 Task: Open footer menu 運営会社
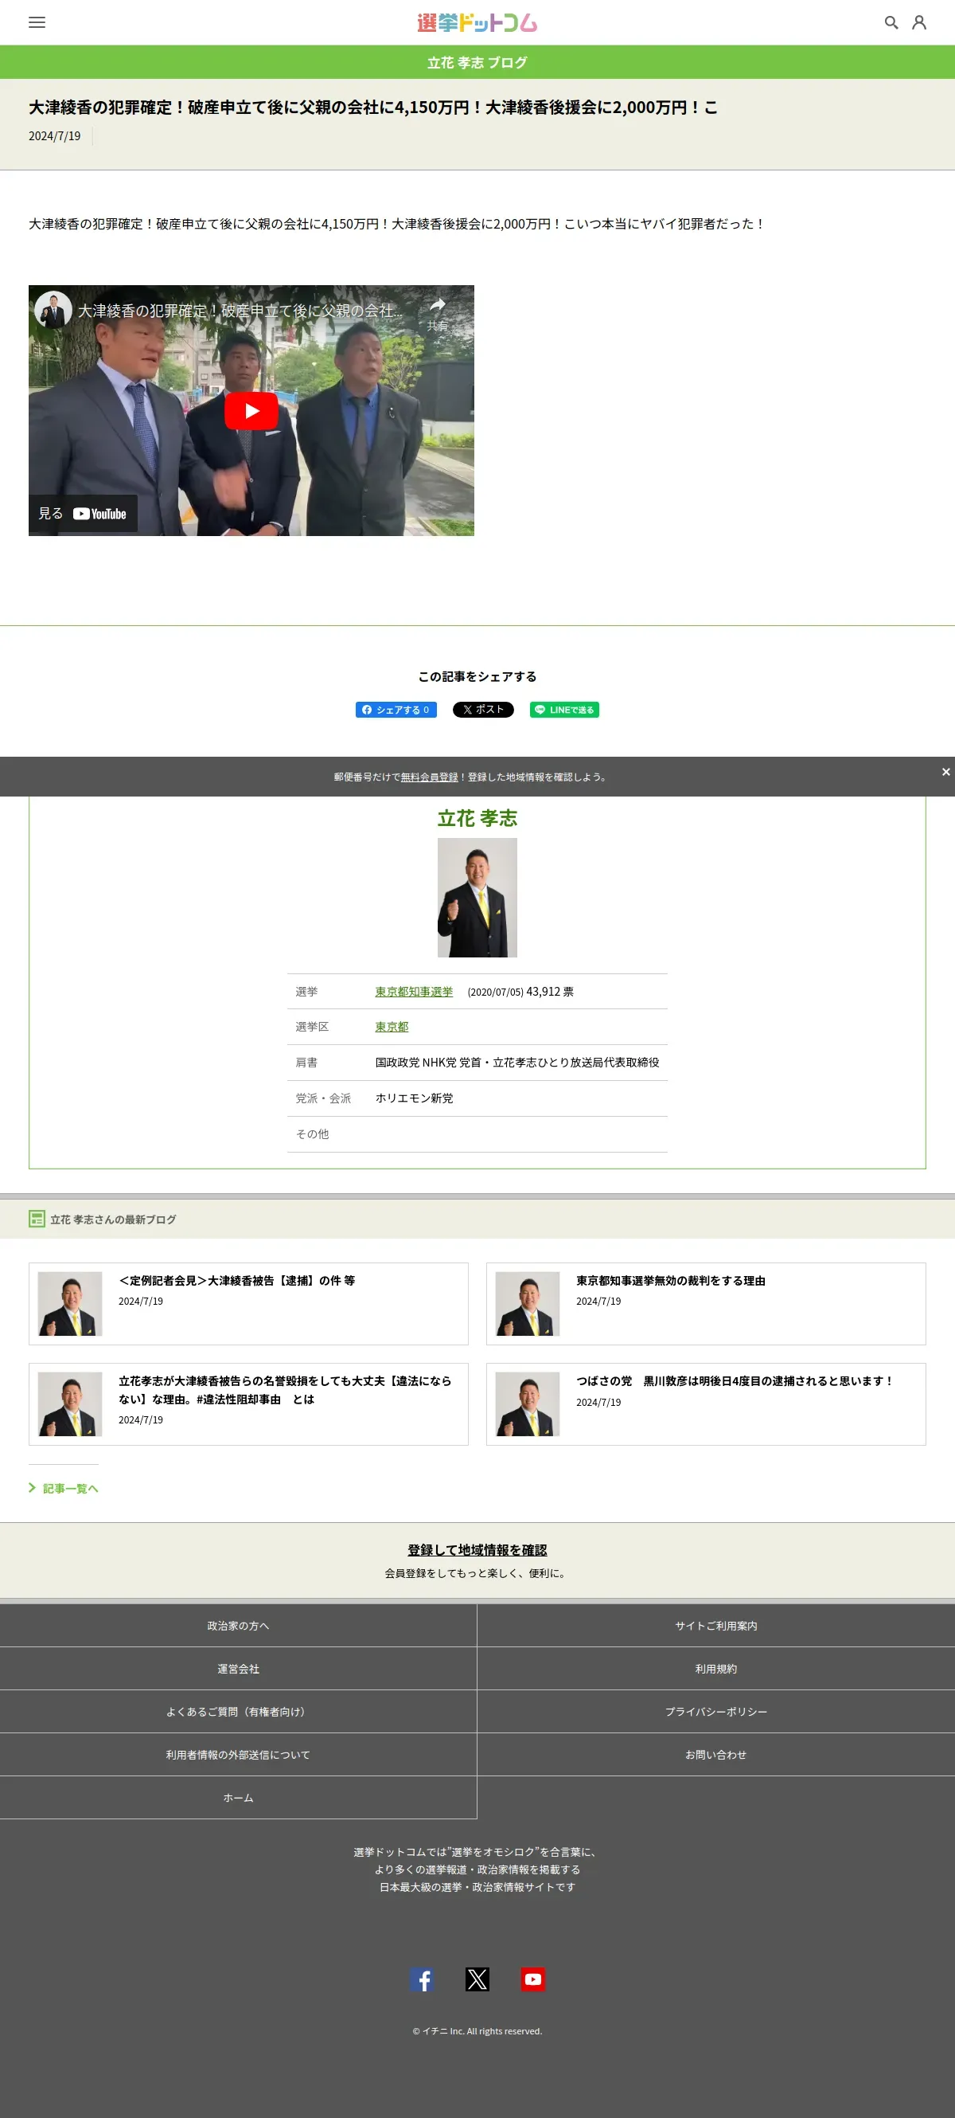point(238,1668)
